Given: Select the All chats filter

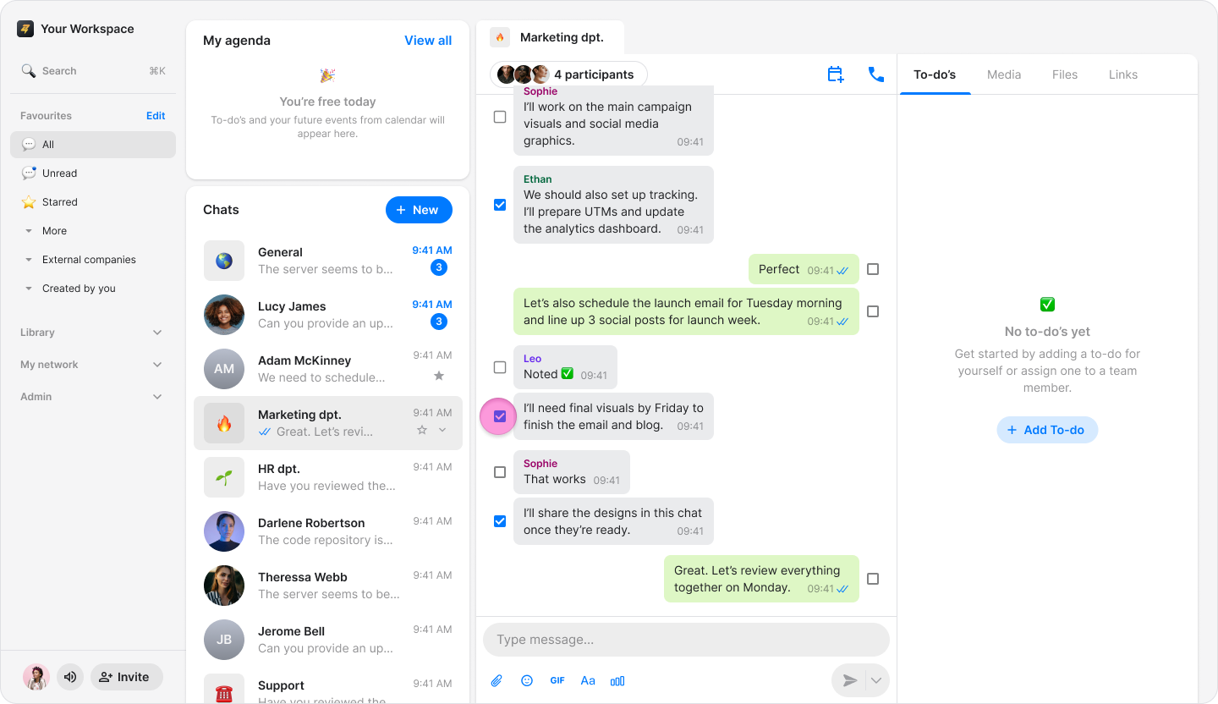Looking at the screenshot, I should coord(93,145).
